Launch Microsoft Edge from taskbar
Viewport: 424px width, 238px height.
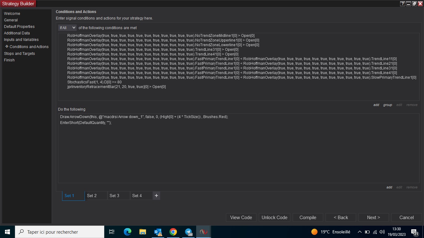tap(127, 232)
